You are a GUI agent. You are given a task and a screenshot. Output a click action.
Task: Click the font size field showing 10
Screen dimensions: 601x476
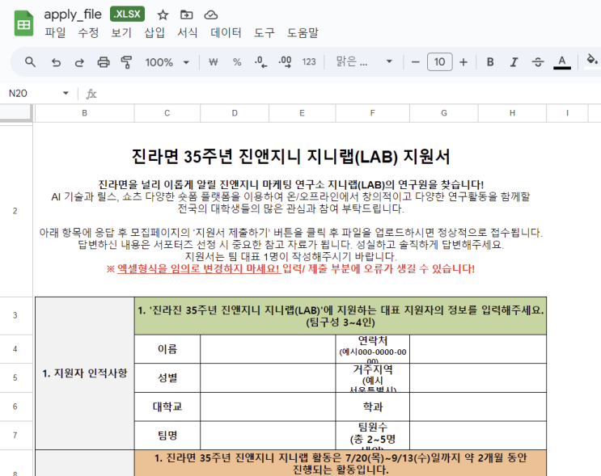click(440, 62)
